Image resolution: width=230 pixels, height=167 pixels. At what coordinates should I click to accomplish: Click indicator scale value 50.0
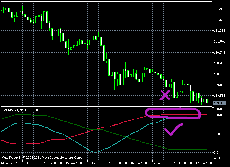pyautogui.click(x=217, y=134)
